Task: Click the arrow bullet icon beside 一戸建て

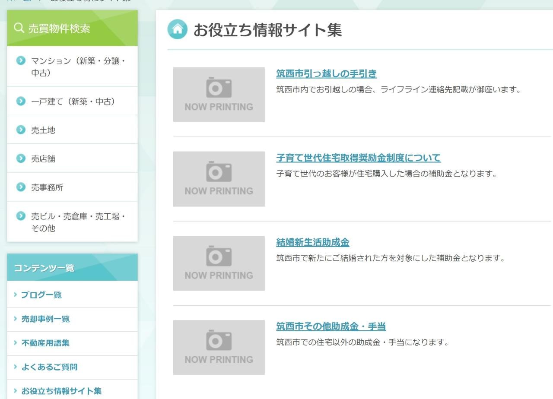Action: pyautogui.click(x=21, y=101)
